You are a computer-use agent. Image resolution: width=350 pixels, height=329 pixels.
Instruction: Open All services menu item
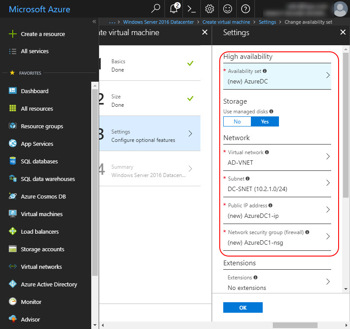tap(35, 51)
